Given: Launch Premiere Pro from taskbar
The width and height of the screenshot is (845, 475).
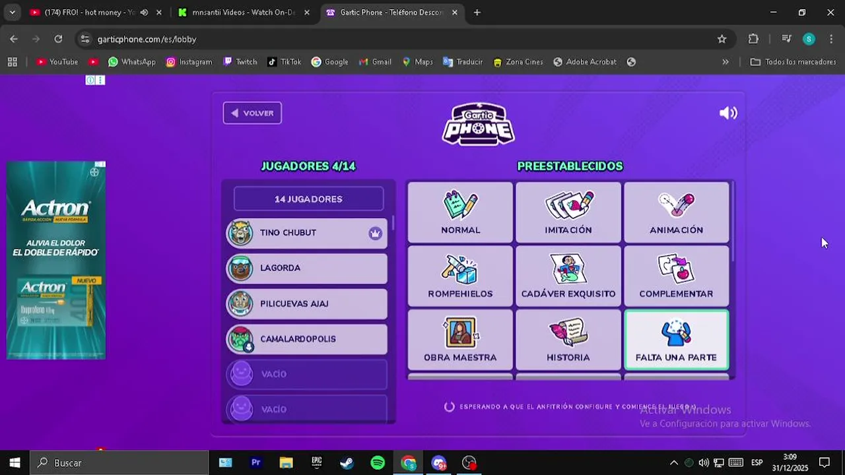Looking at the screenshot, I should [x=255, y=462].
